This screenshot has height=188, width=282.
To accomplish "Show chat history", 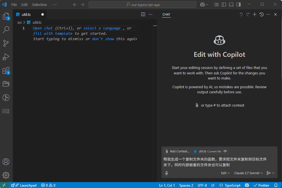I will 262,14.
